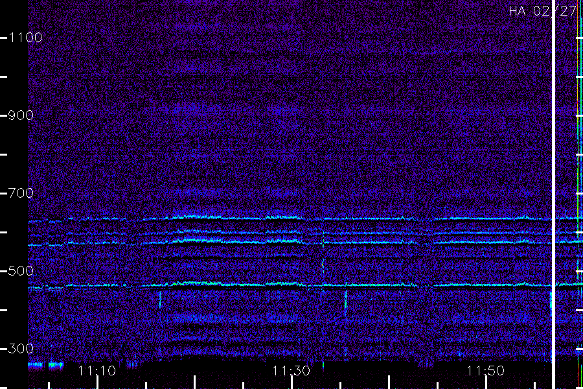This screenshot has width=583, height=389.
Task: Click the white vertical cursor line
Action: click(553, 194)
